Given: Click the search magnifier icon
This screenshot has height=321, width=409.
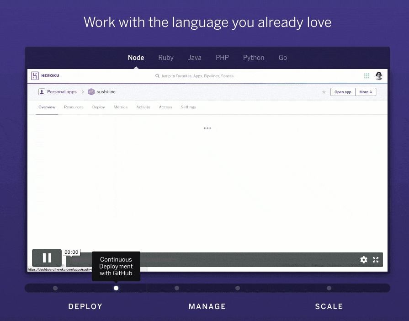Looking at the screenshot, I should [x=157, y=76].
